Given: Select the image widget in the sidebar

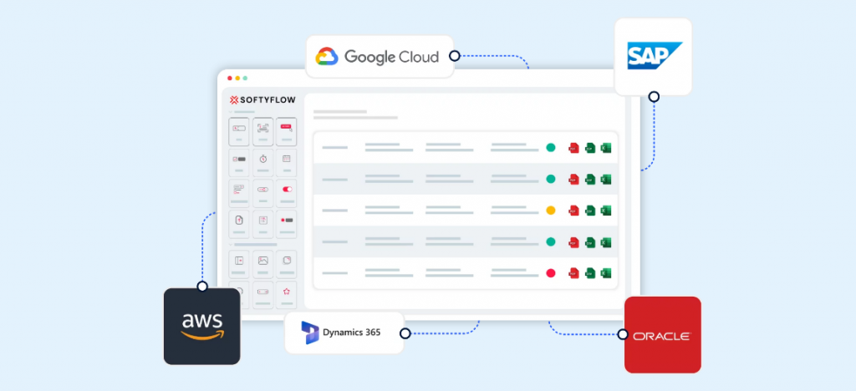Looking at the screenshot, I should (262, 261).
